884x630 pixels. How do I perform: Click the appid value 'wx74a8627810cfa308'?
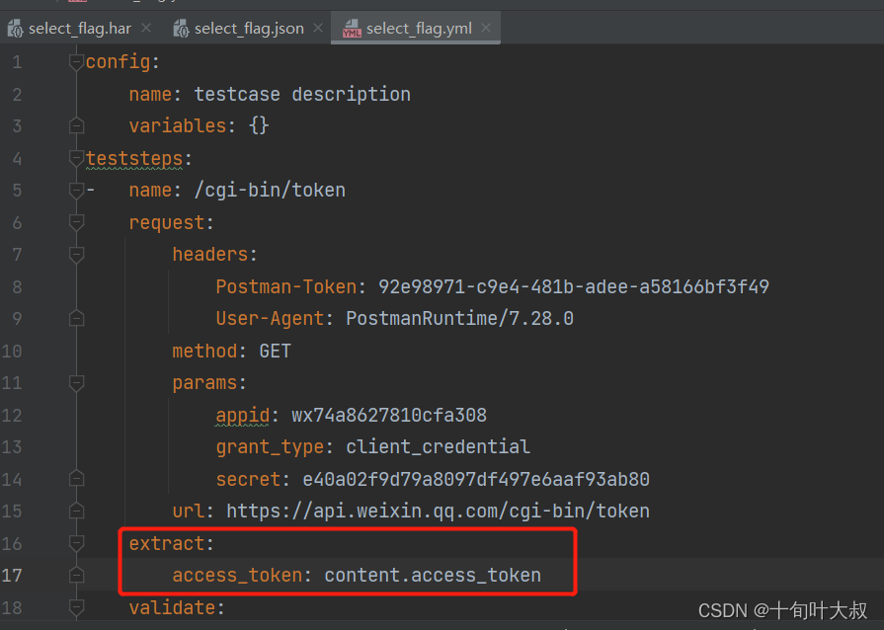coord(389,416)
